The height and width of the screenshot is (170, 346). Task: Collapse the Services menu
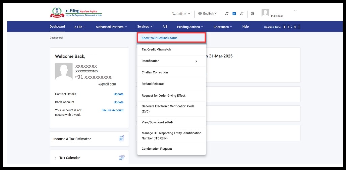145,26
